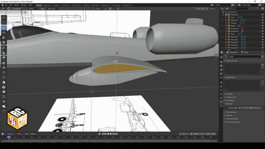Click the timeline current frame marker
The image size is (265, 149).
pyautogui.click(x=9, y=137)
